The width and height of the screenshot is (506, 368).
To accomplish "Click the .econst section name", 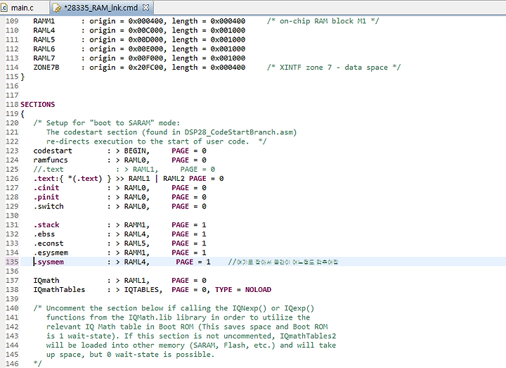I will 48,243.
